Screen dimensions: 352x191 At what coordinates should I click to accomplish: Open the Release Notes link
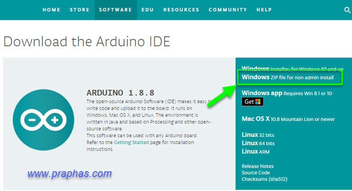pos(258,166)
